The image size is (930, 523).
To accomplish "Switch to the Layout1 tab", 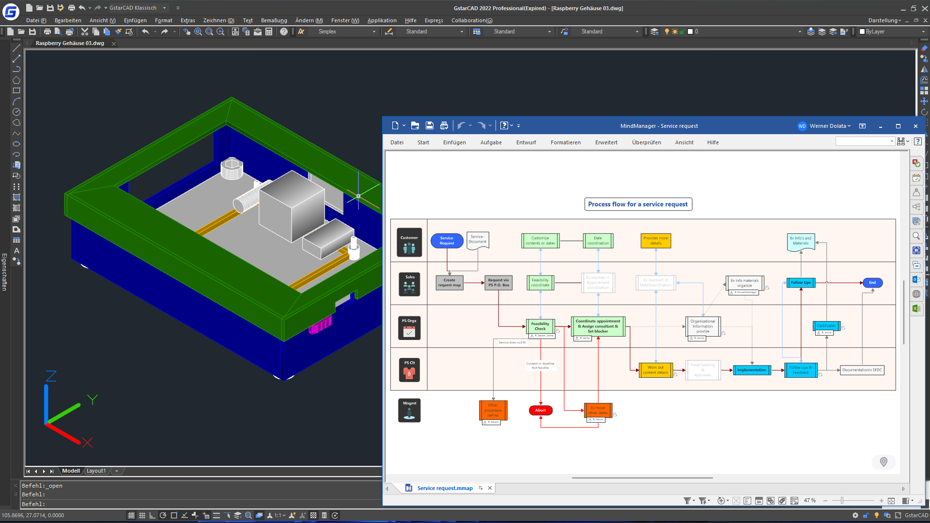I will 96,471.
